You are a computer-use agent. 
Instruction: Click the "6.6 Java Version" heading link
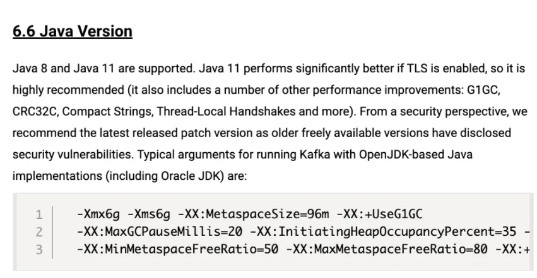pos(73,31)
